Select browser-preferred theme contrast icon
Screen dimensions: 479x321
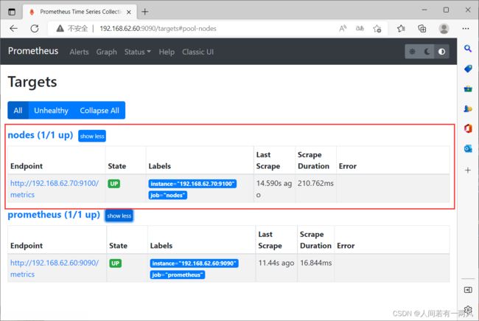pos(441,52)
